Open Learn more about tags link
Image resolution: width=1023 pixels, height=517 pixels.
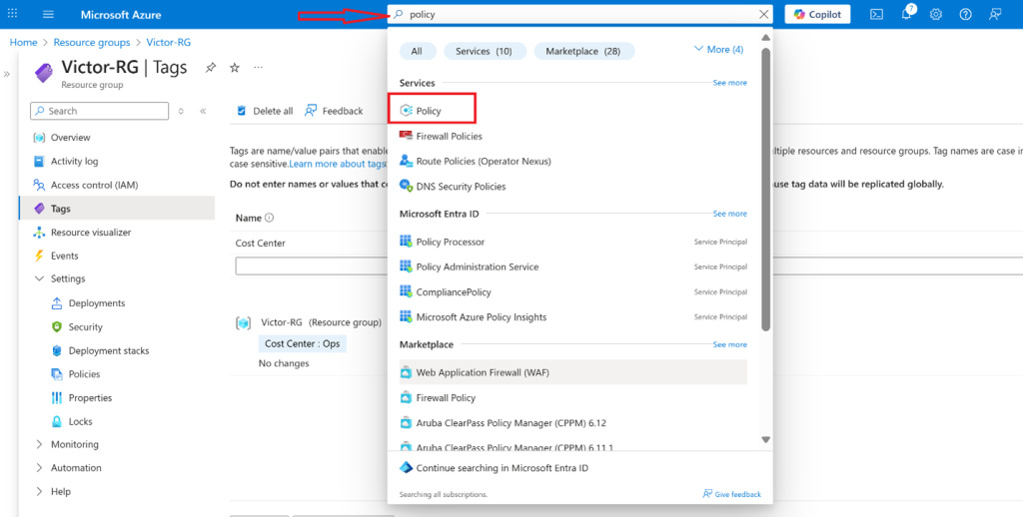pos(338,164)
